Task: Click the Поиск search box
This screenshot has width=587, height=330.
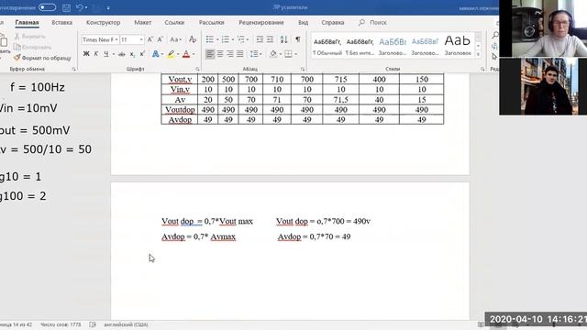Action: click(x=373, y=22)
